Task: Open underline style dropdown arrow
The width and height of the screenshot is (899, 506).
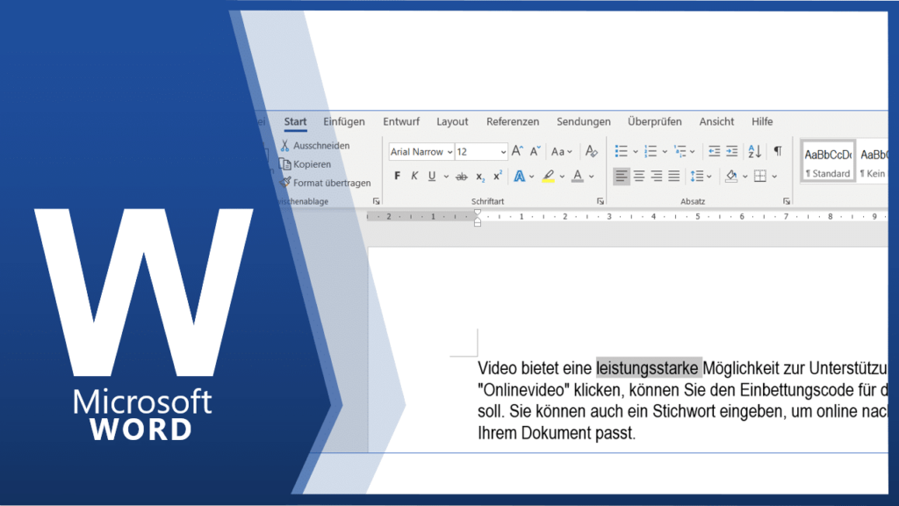Action: click(446, 177)
